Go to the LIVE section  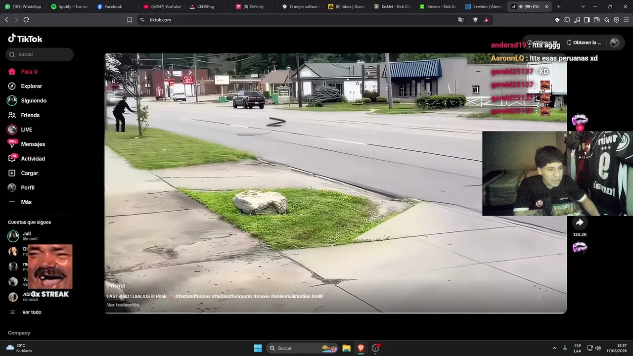pos(26,130)
